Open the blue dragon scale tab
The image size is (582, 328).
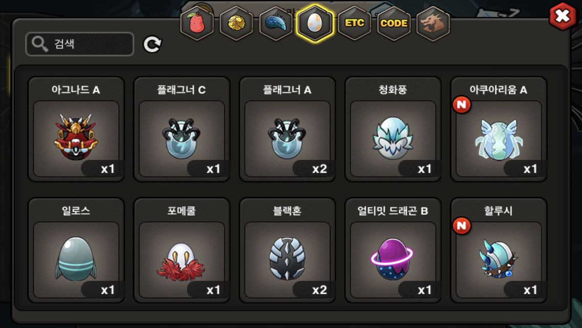(x=276, y=24)
